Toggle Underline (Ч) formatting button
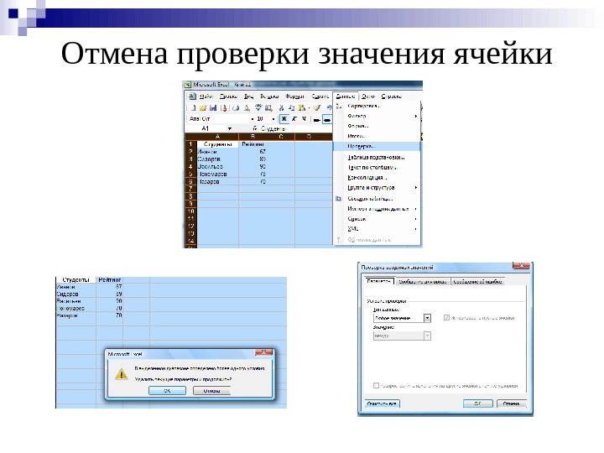Image resolution: width=604 pixels, height=453 pixels. tap(304, 118)
